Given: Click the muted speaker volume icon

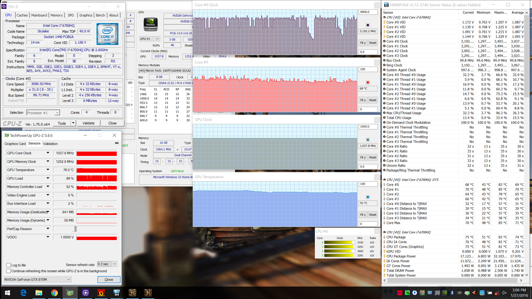Looking at the screenshot, I should [x=504, y=293].
